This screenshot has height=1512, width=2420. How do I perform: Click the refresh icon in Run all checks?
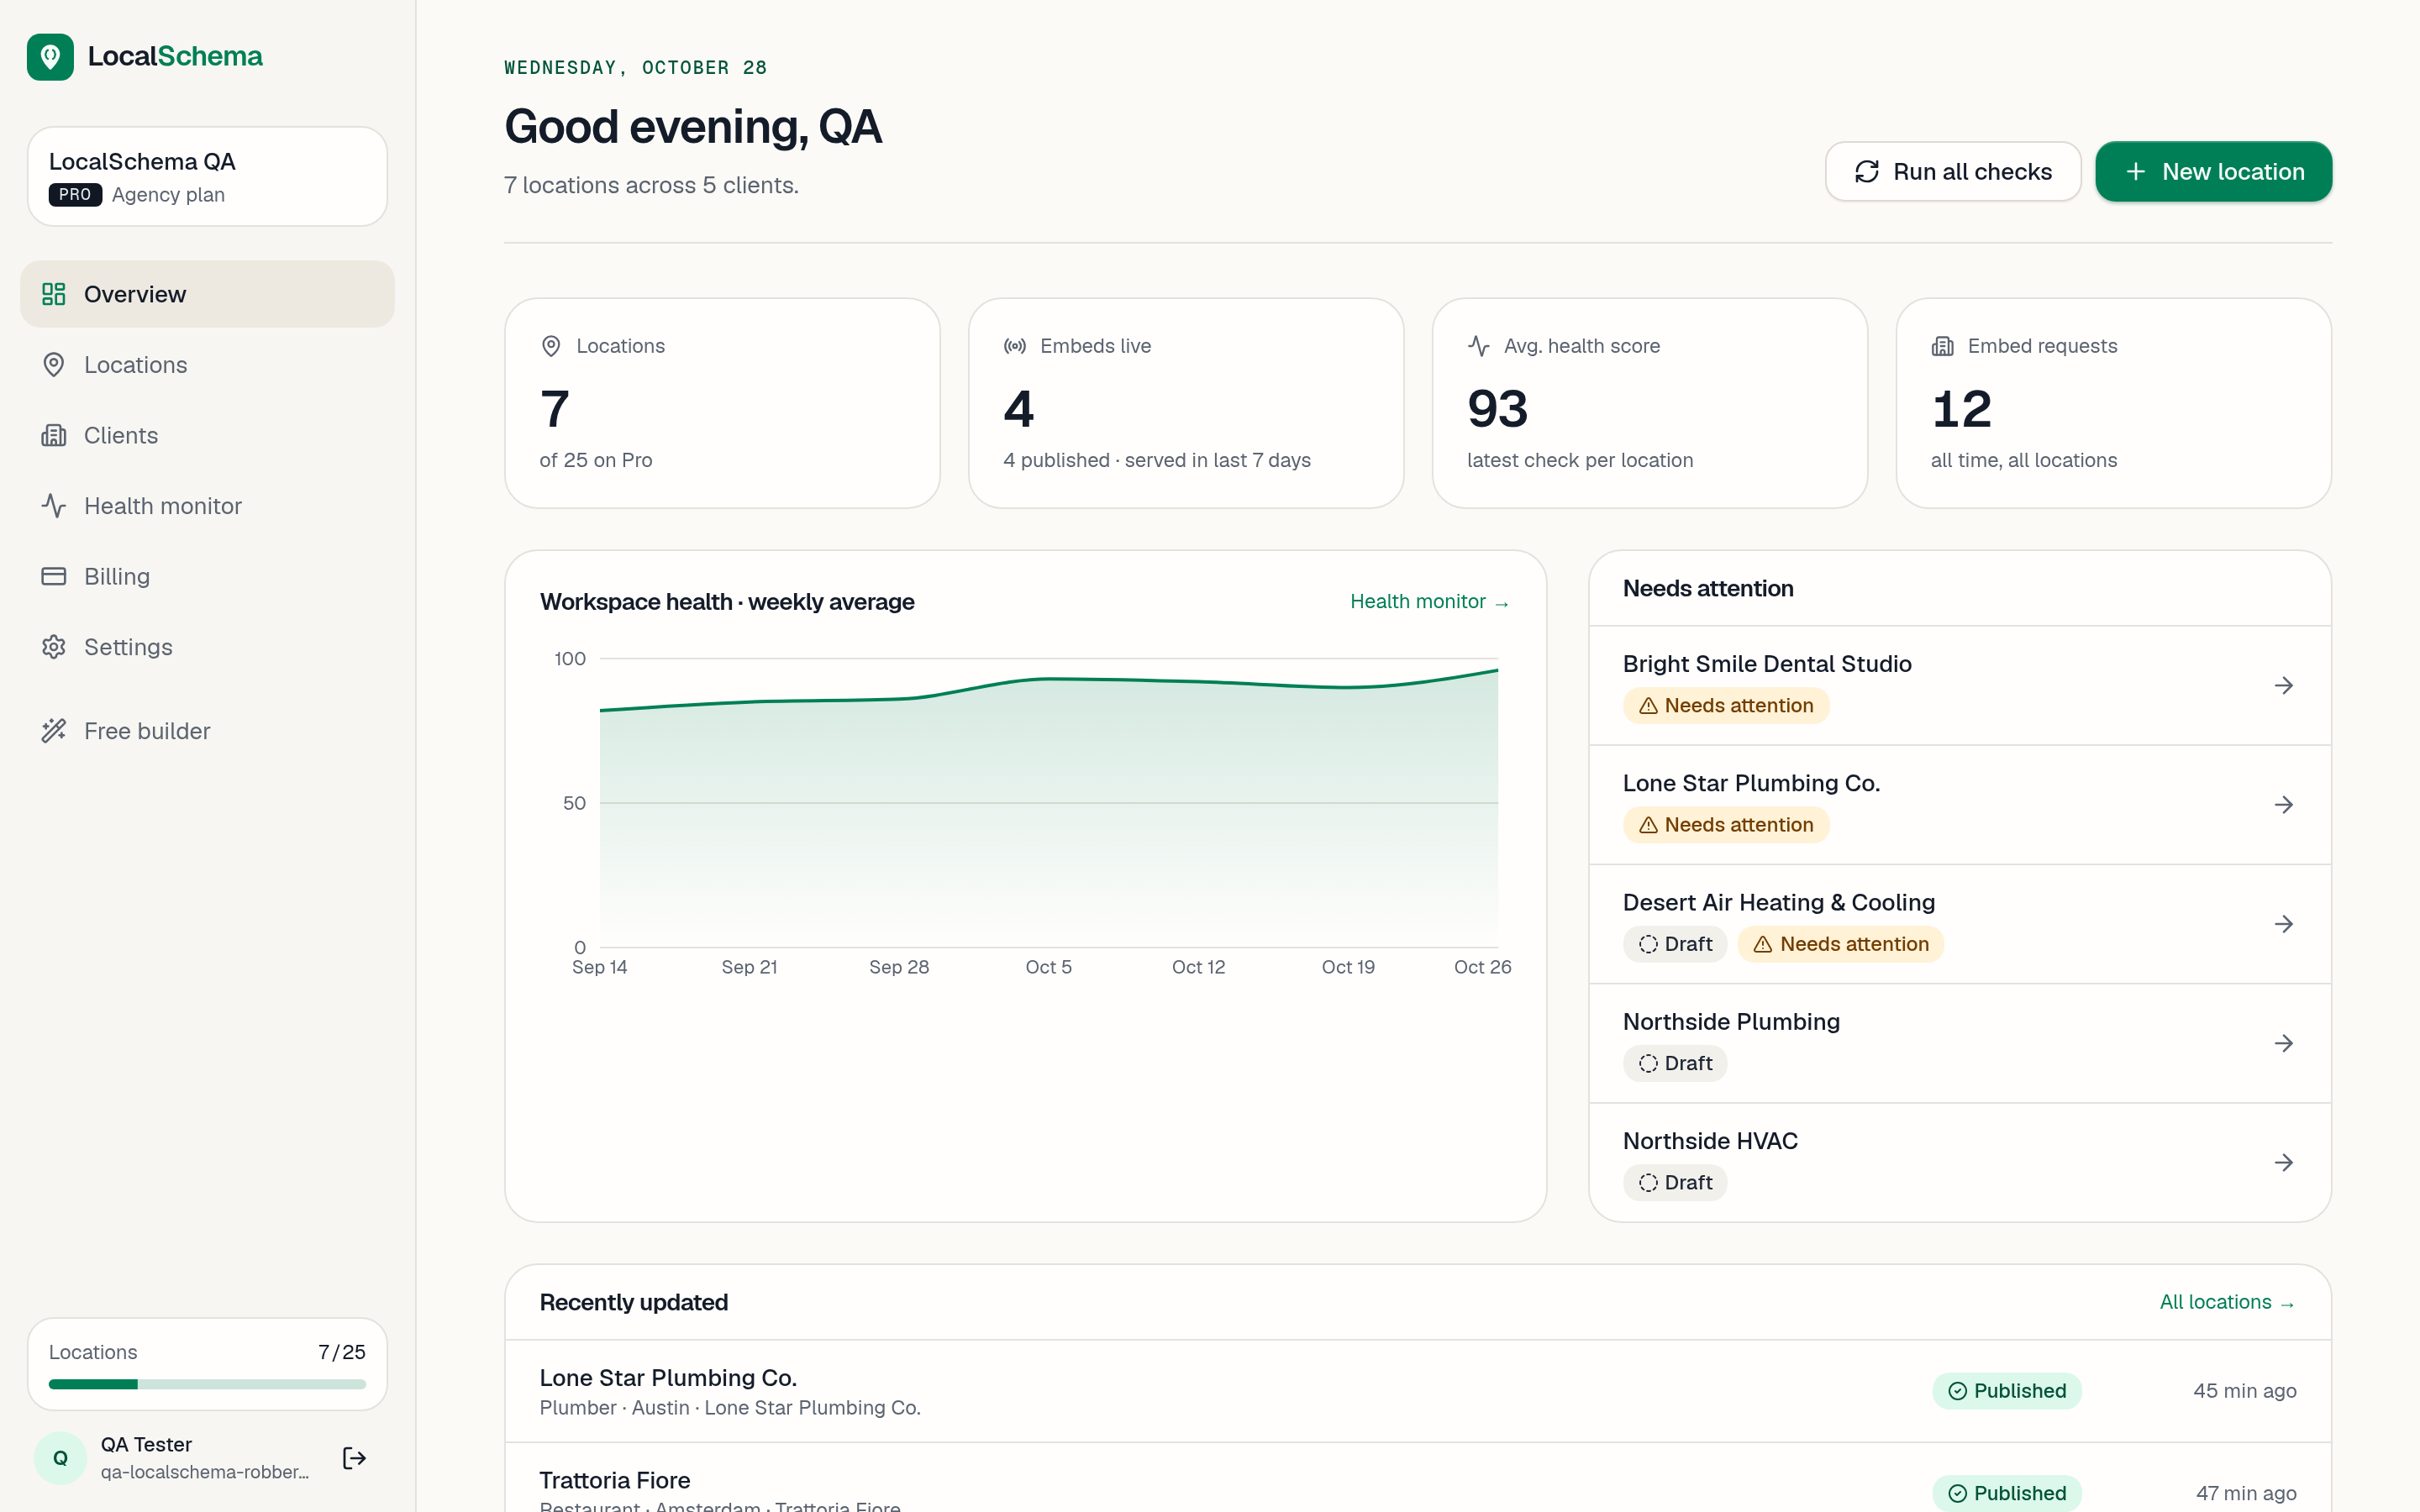tap(1867, 172)
